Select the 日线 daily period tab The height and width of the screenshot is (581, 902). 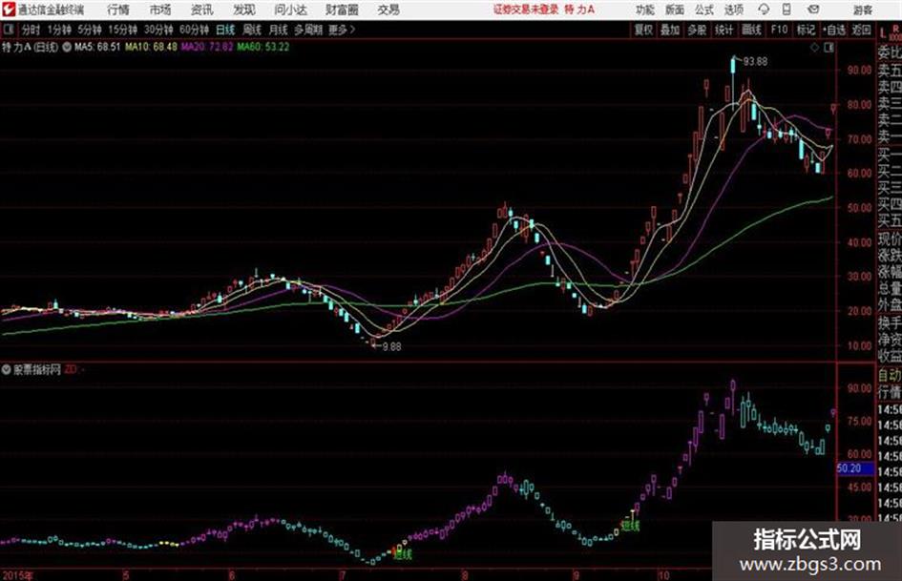225,30
